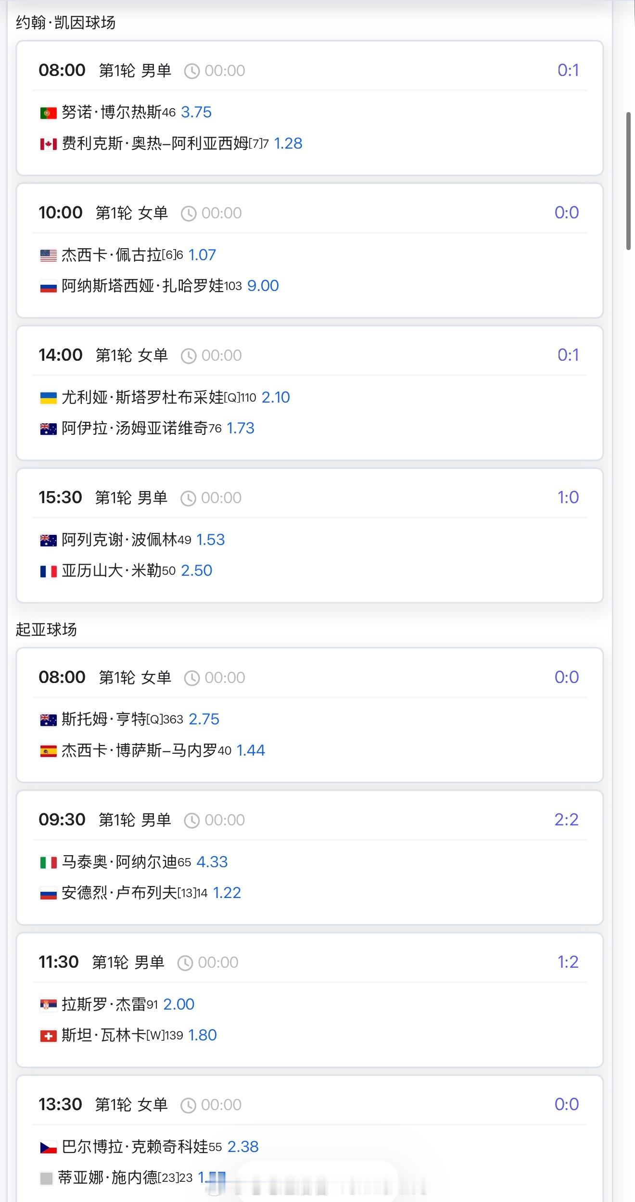Click the clock icon in the 14:00 match header

188,356
